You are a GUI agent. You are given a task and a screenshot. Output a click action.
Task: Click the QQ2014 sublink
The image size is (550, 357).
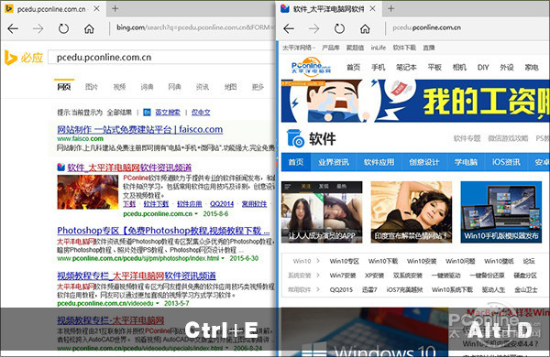coord(222,204)
